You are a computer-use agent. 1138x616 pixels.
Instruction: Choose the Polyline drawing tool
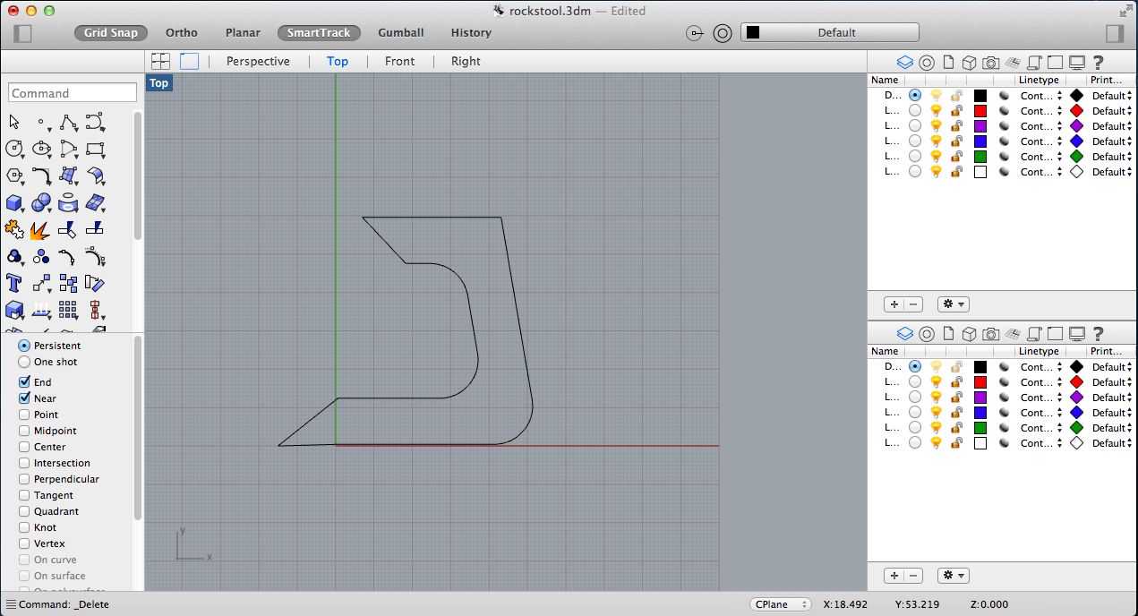(x=68, y=122)
